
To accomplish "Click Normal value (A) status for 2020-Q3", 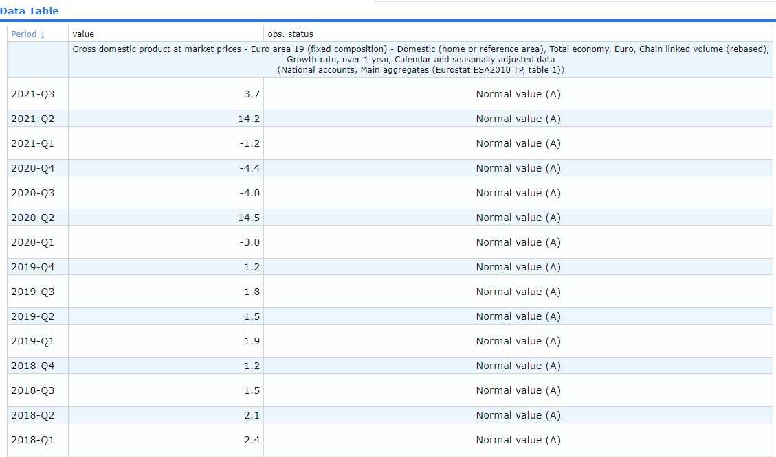I will point(518,193).
